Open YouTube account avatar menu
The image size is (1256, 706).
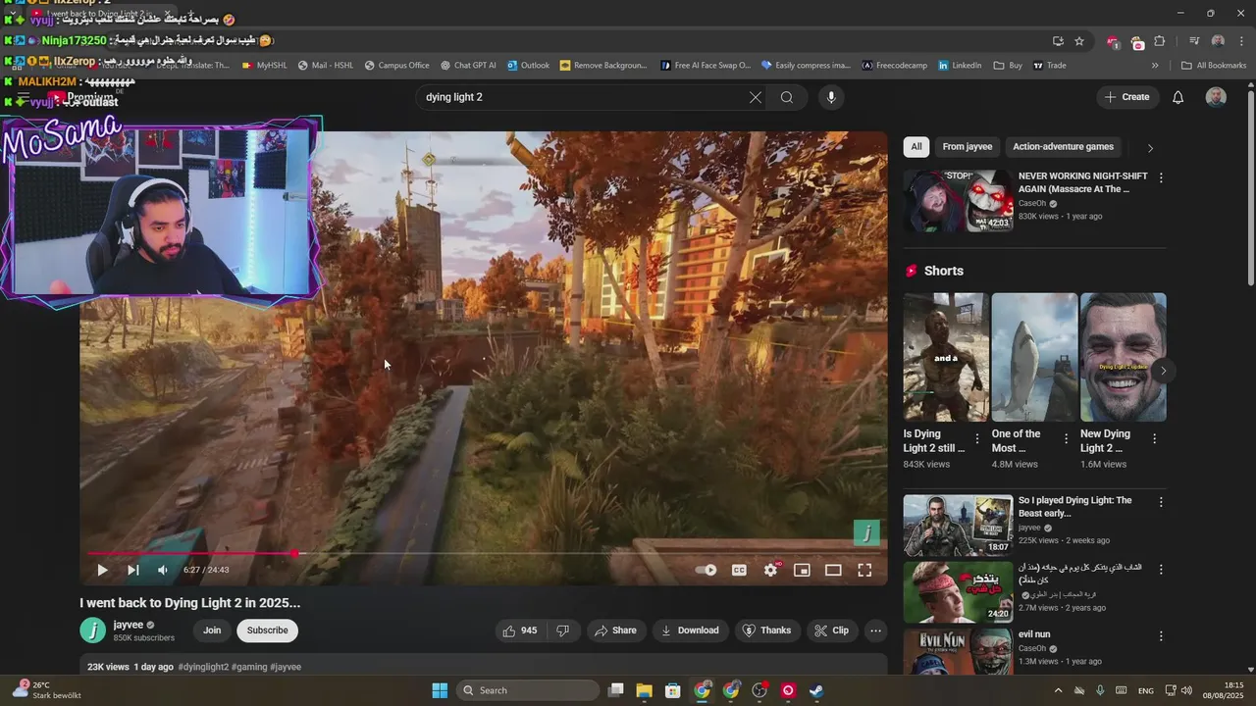click(1216, 97)
